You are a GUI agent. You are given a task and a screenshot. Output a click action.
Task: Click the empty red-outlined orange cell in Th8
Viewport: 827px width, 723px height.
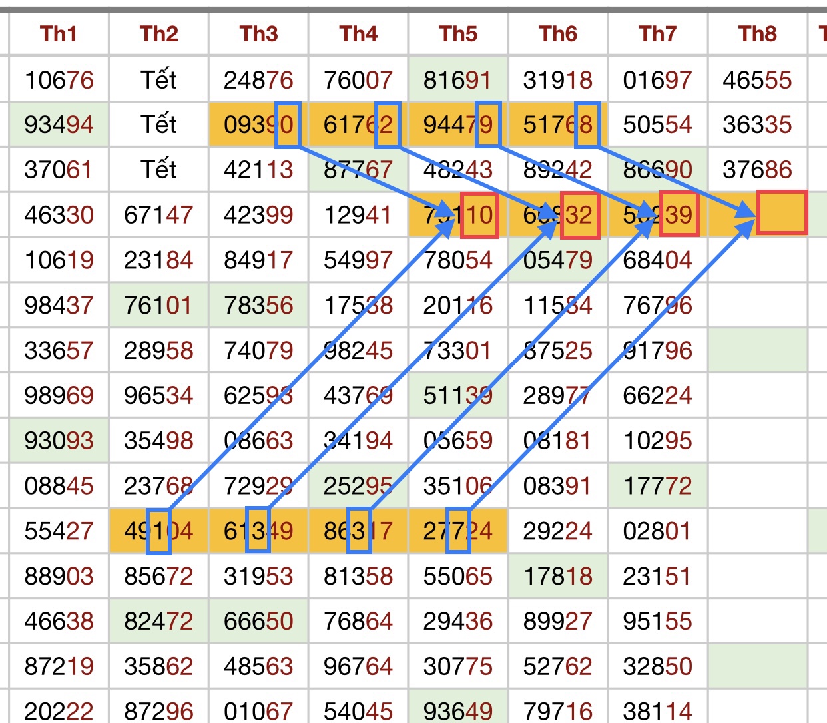(x=782, y=214)
